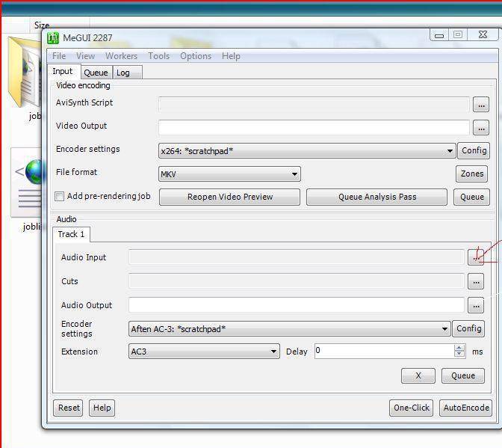Browse for Video Output location
Screen dimensions: 502x448
click(x=481, y=128)
